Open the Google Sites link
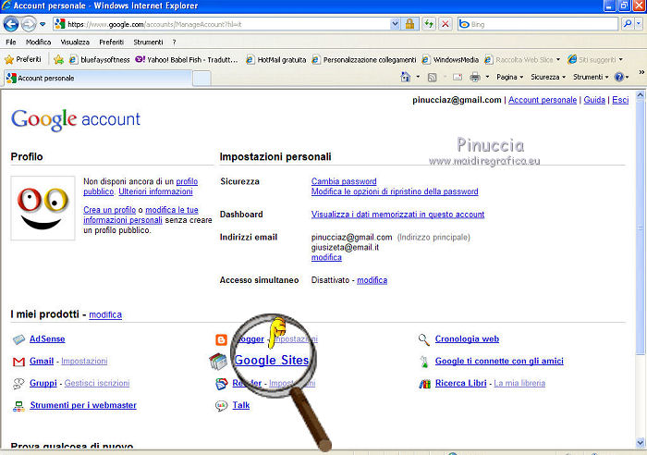The height and width of the screenshot is (455, 647). point(272,360)
